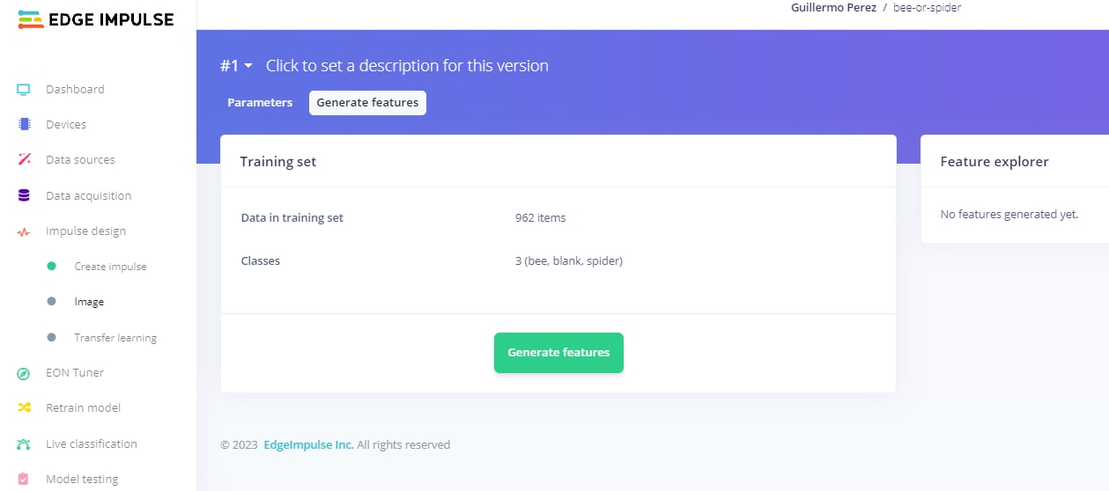Open the Image processing block step
The height and width of the screenshot is (491, 1109).
89,302
